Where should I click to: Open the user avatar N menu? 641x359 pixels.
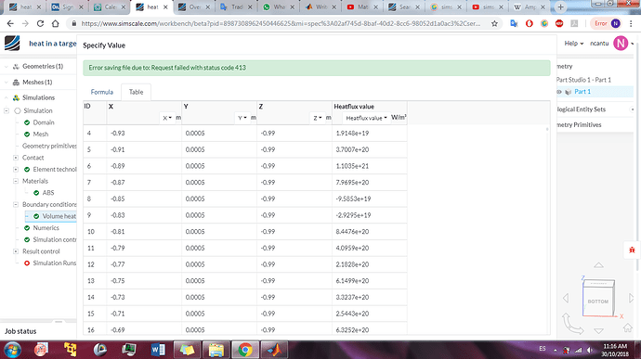coord(621,44)
